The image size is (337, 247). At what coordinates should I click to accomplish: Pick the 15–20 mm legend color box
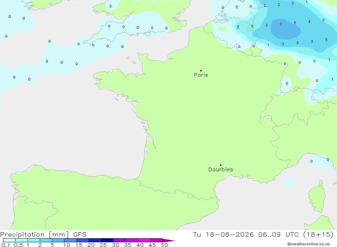pyautogui.click(x=83, y=240)
